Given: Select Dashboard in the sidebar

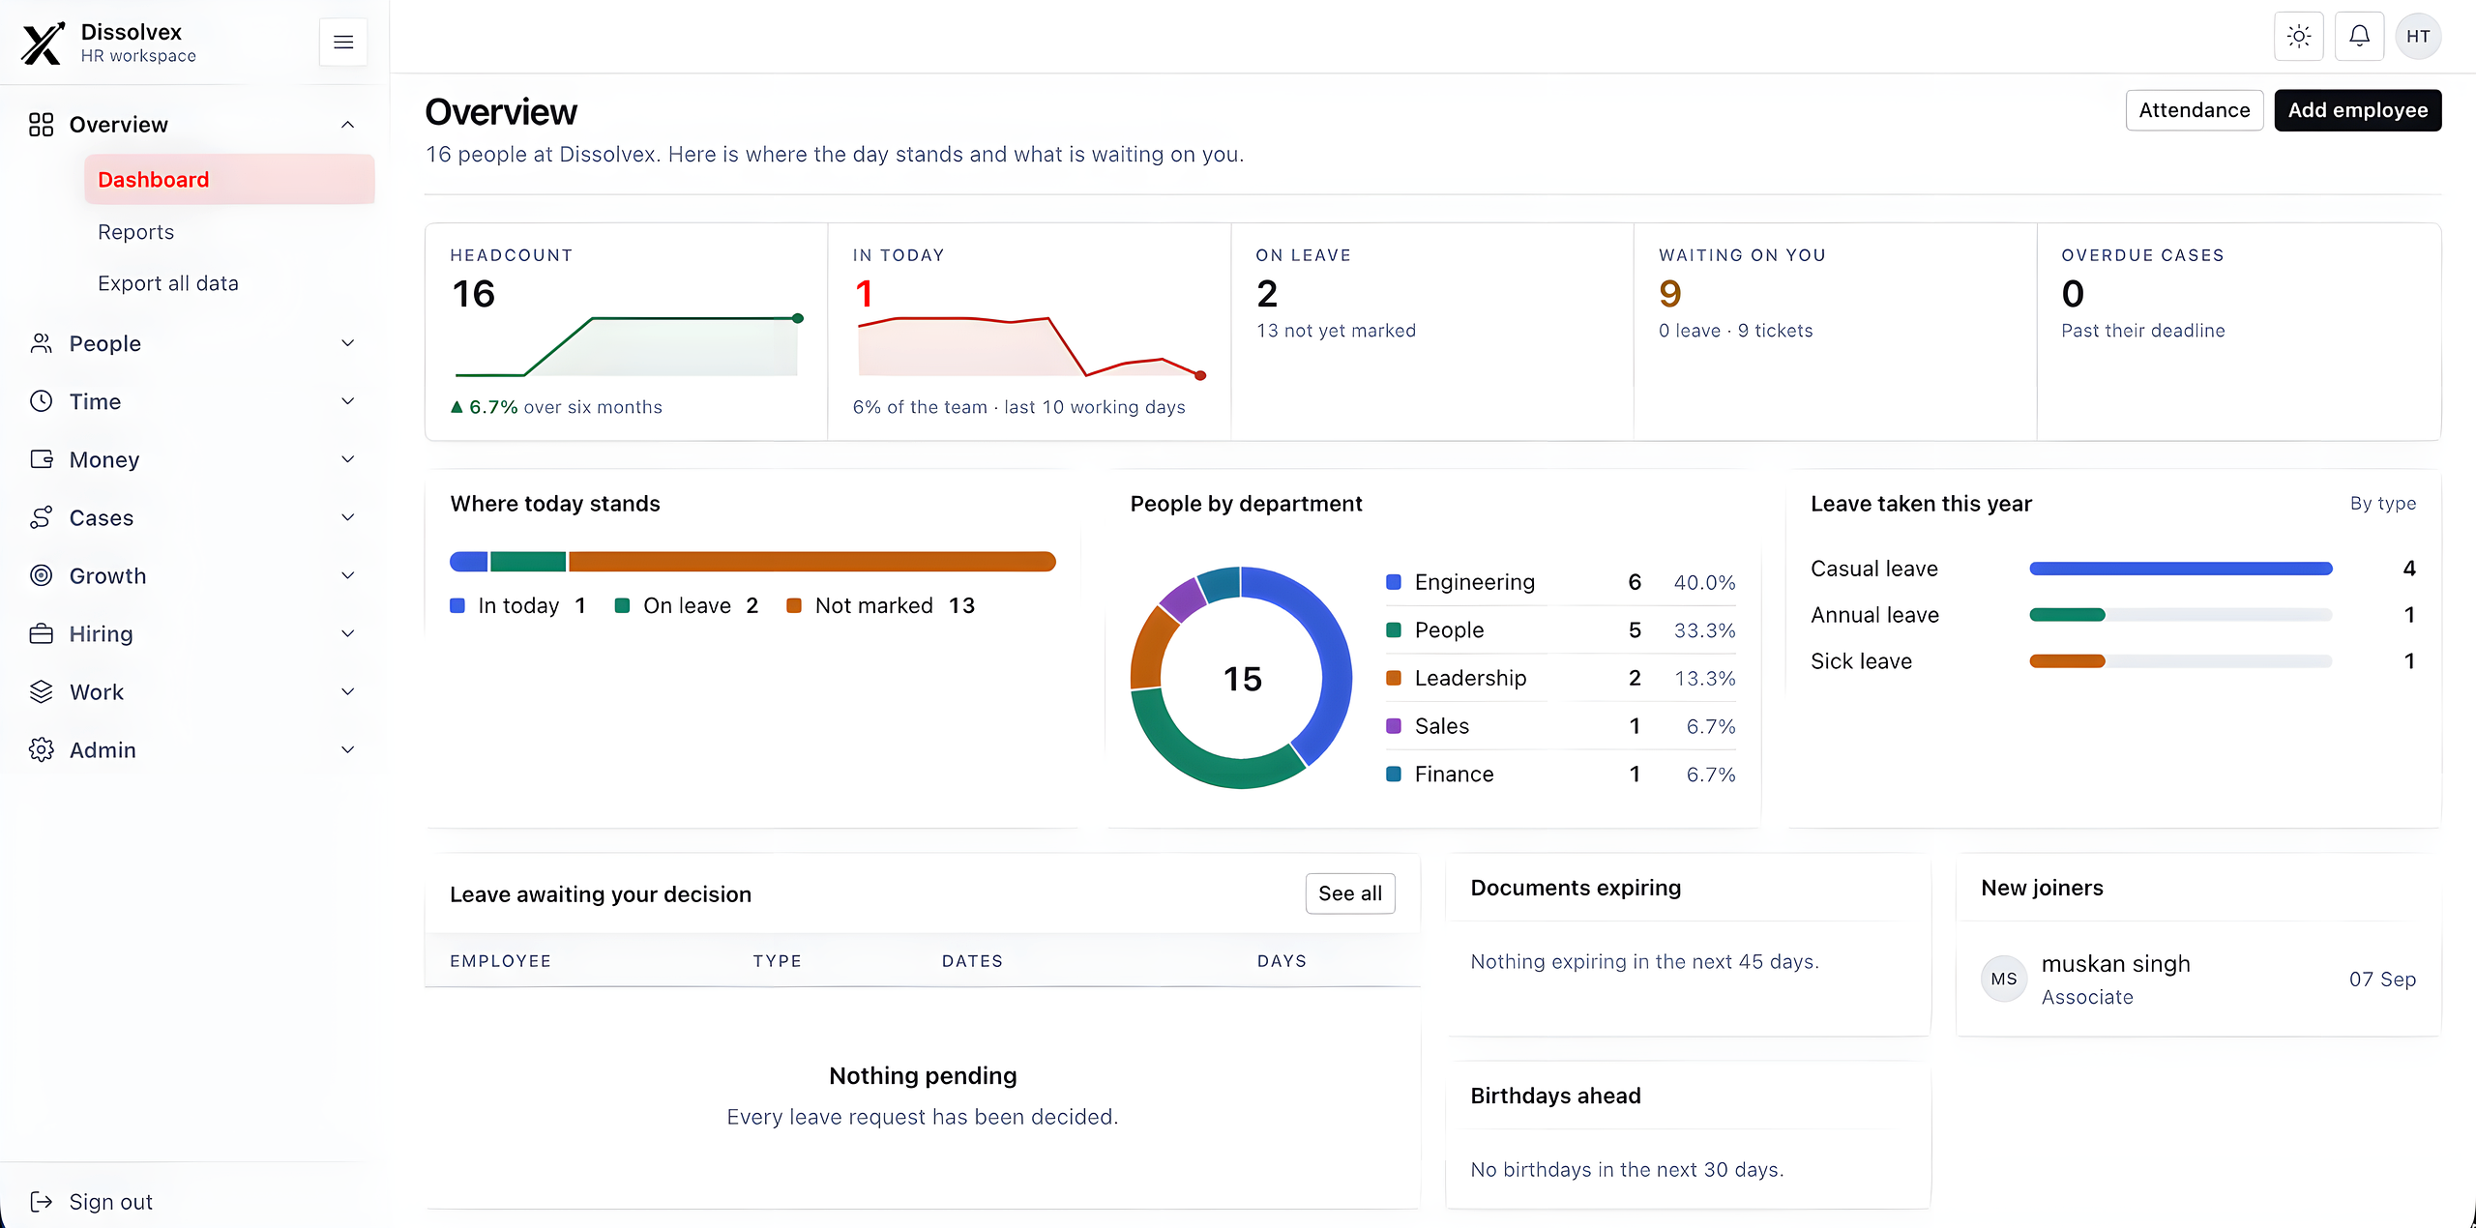Looking at the screenshot, I should tap(229, 179).
